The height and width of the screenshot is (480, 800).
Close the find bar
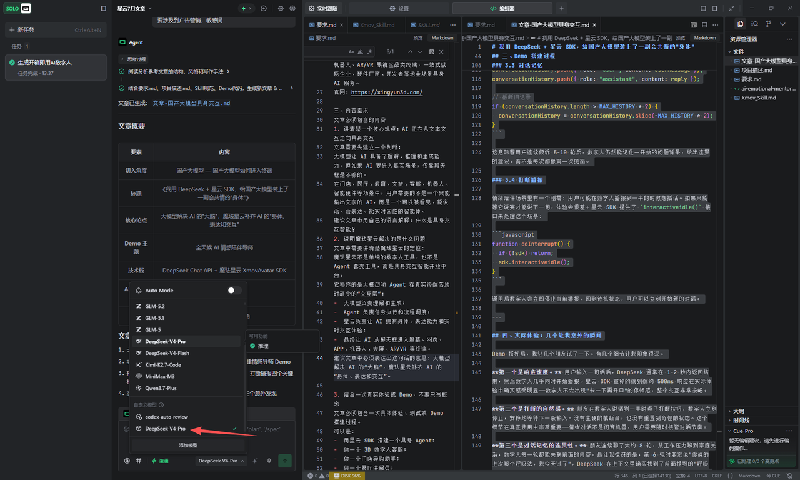click(x=441, y=52)
